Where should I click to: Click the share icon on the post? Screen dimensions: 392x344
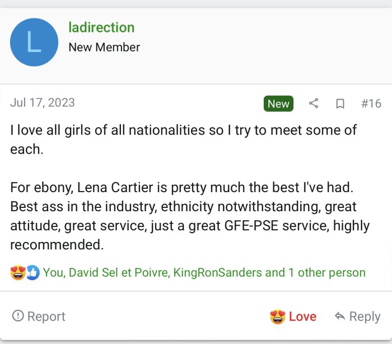click(314, 104)
